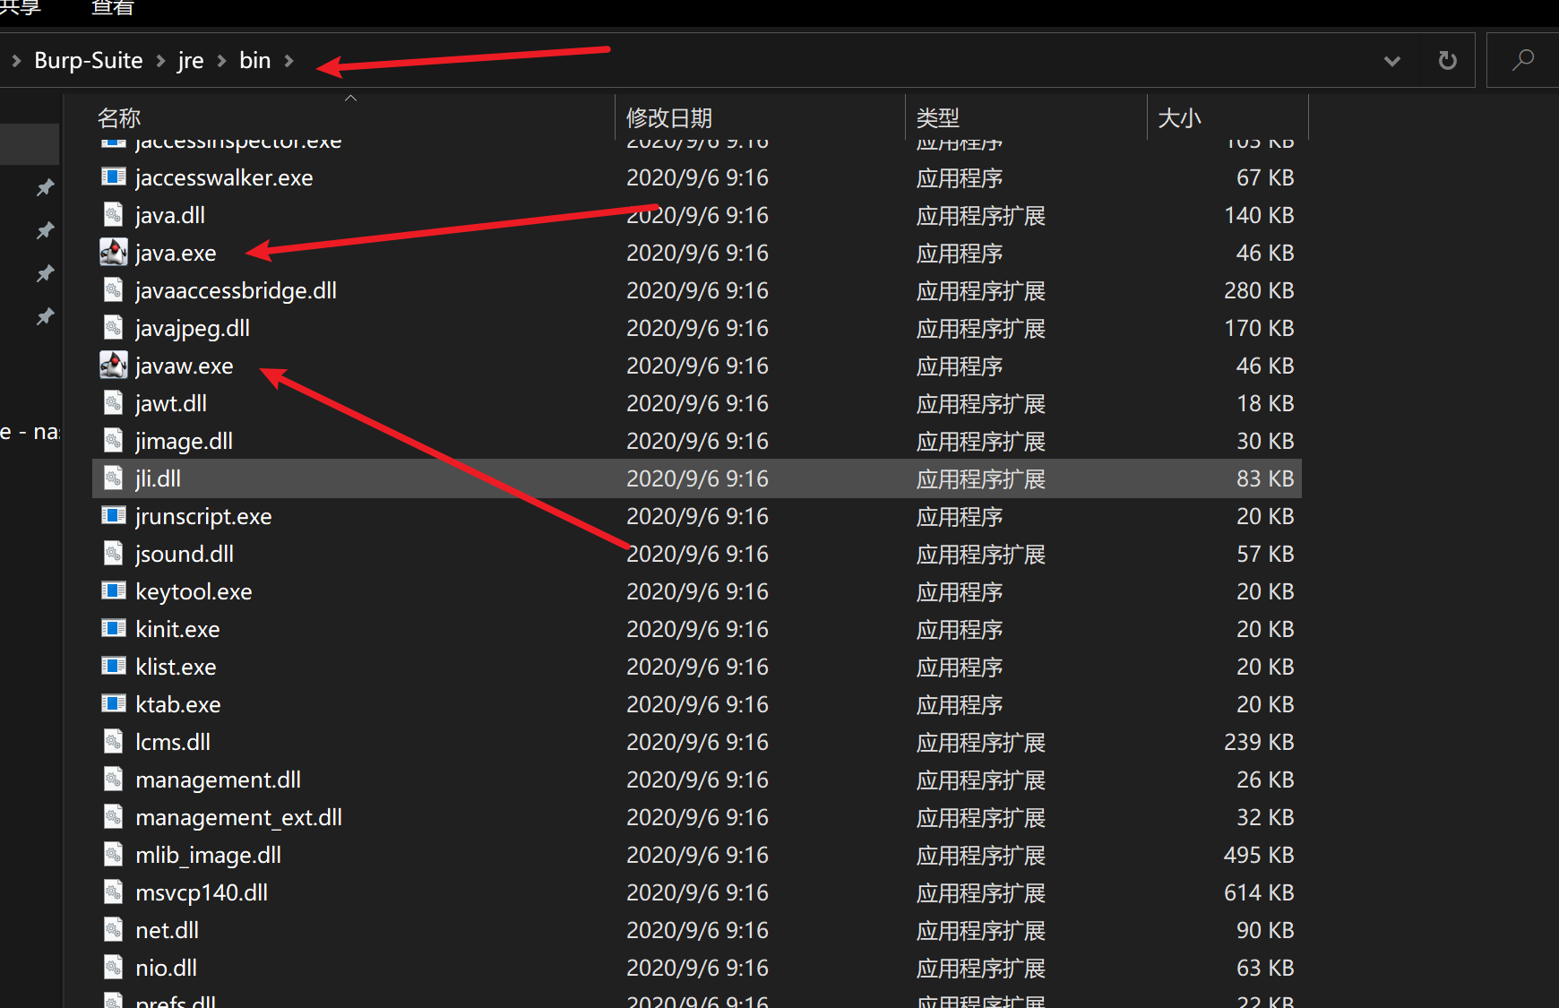The width and height of the screenshot is (1559, 1008).
Task: Click the msvcp140.dll file icon
Action: 114,892
